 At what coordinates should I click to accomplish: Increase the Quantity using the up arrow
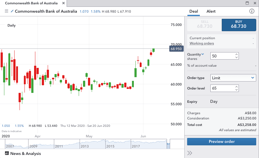[237, 54]
